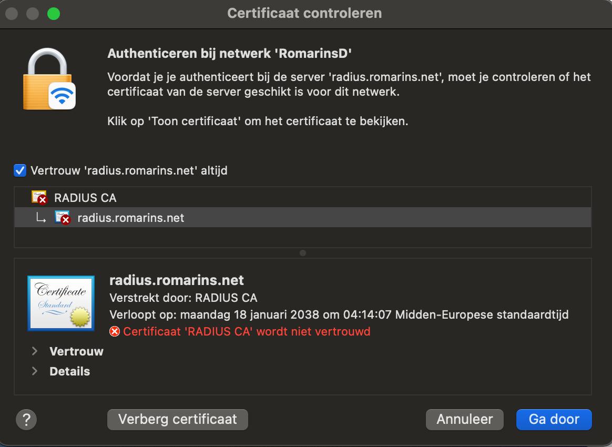Click the RADIUS CA root certificate icon

click(39, 197)
